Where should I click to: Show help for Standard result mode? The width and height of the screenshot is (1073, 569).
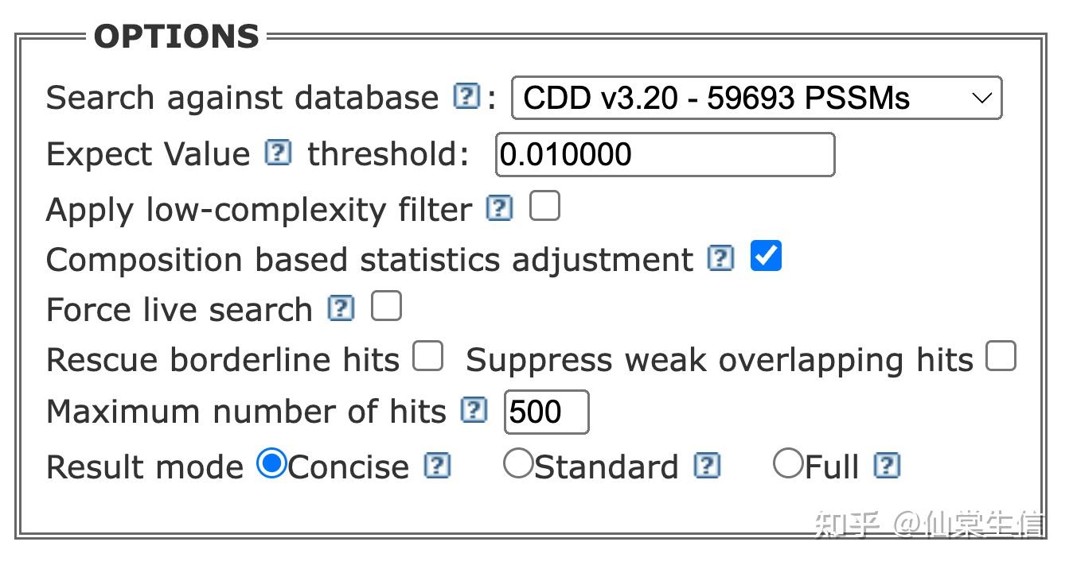click(x=707, y=466)
